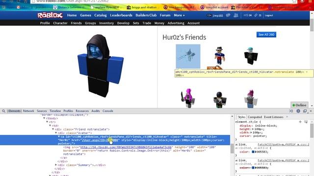
Task: Go to Roblox Games page
Action: [x=85, y=15]
